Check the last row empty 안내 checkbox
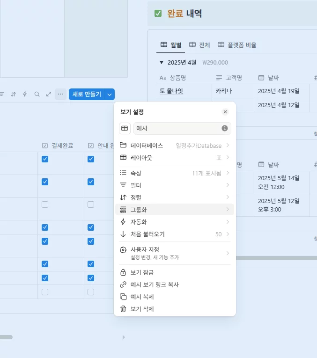 pos(91,292)
